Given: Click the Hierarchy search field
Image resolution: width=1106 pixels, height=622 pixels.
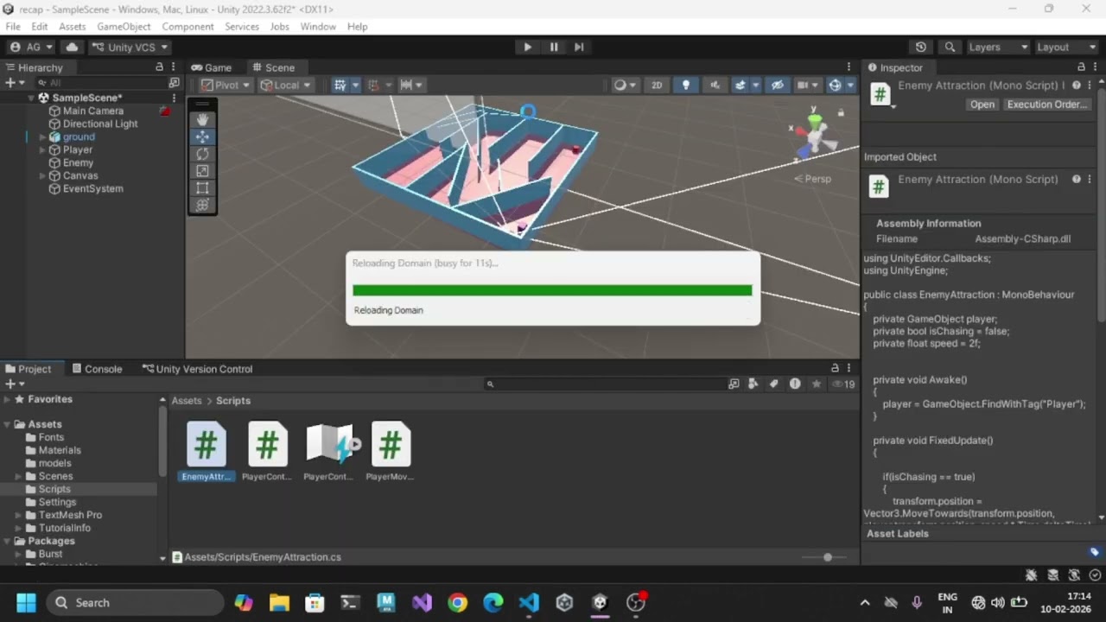Looking at the screenshot, I should [102, 83].
